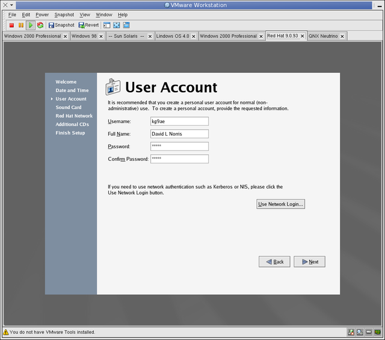Close the Sun Solaris tab
The image size is (385, 340).
[150, 36]
